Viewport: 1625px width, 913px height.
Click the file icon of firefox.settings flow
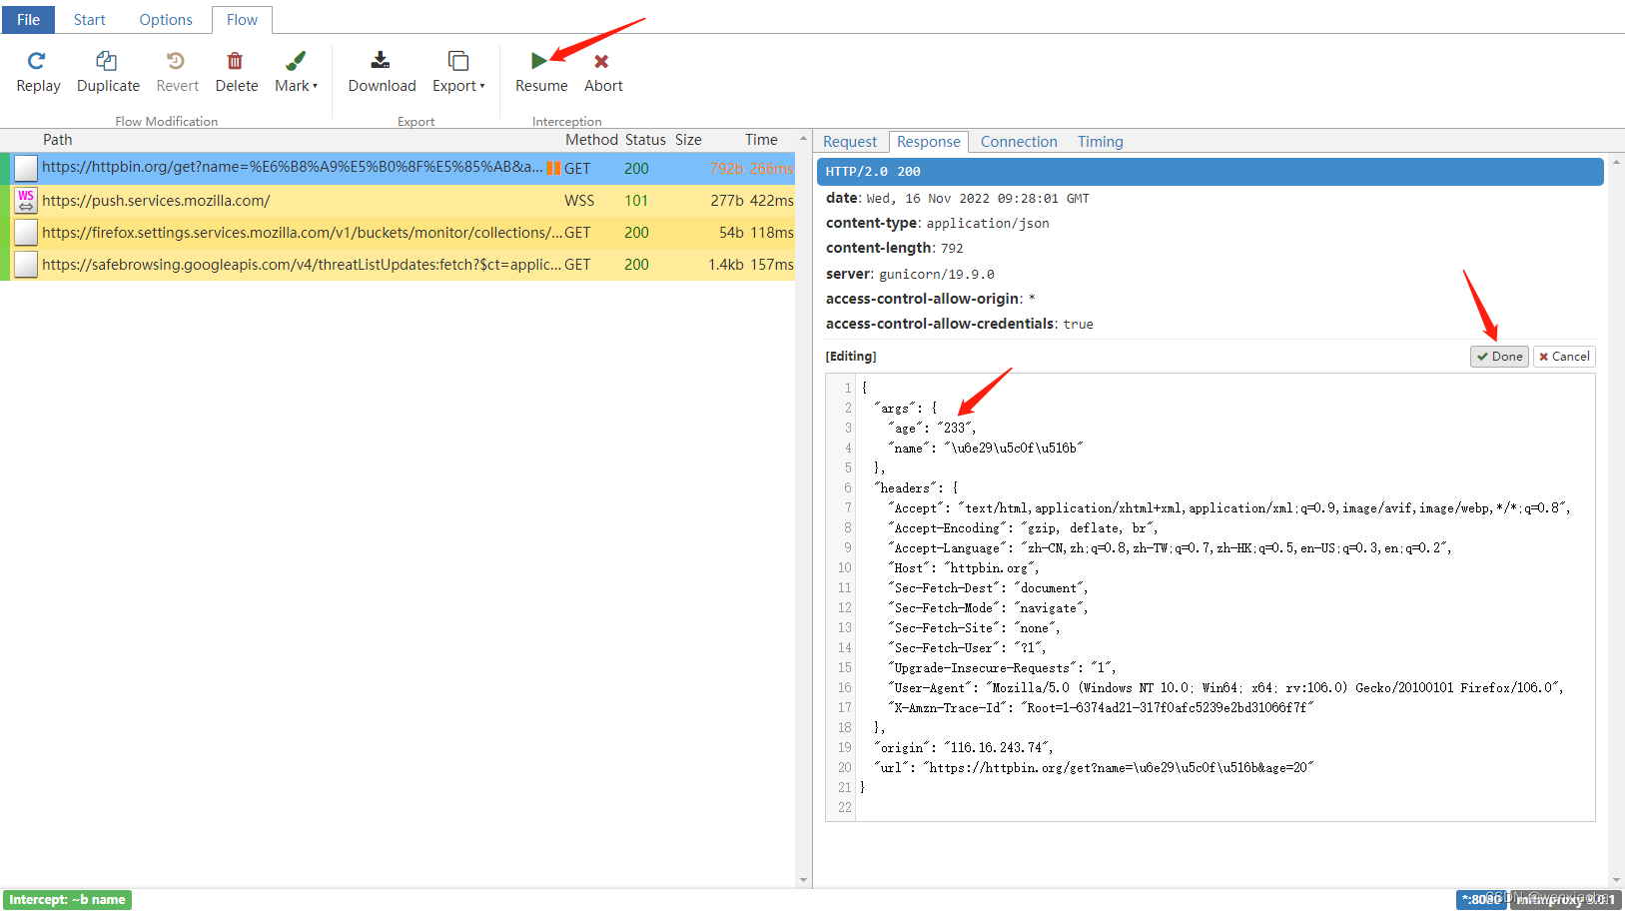tap(26, 232)
